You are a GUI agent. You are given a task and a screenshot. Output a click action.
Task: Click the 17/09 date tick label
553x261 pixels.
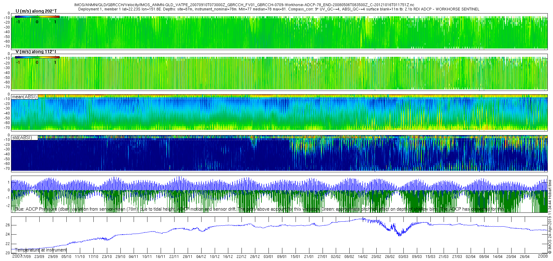coord(26,257)
